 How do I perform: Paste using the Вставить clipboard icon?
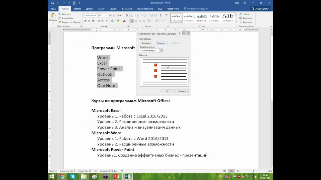click(53, 16)
